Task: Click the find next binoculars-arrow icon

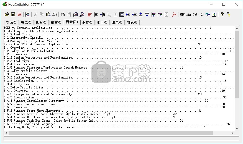Action: pos(69,15)
